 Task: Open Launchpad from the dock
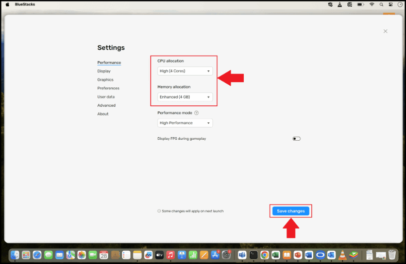pos(26,255)
